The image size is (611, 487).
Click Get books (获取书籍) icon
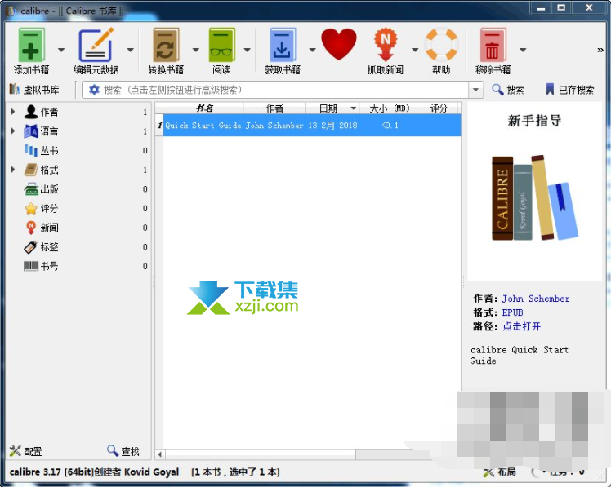[283, 51]
